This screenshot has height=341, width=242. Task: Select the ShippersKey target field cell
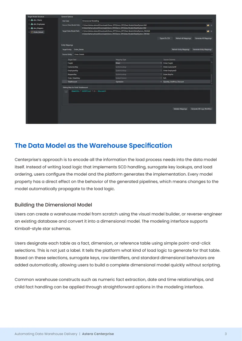coord(91,74)
